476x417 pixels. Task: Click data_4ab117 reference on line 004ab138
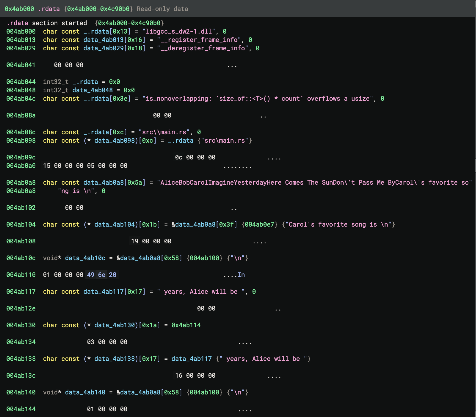192,359
